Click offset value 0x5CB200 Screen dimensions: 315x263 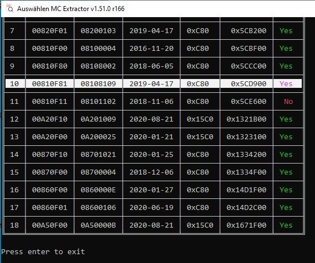click(249, 31)
